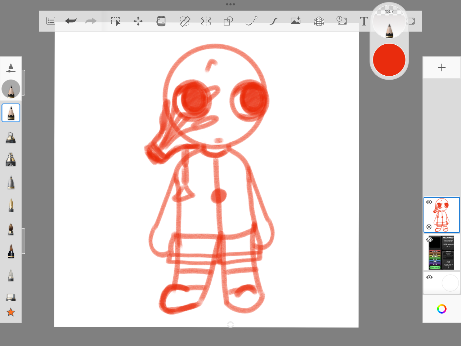Add a new layer with plus button
This screenshot has width=461, height=346.
click(442, 67)
